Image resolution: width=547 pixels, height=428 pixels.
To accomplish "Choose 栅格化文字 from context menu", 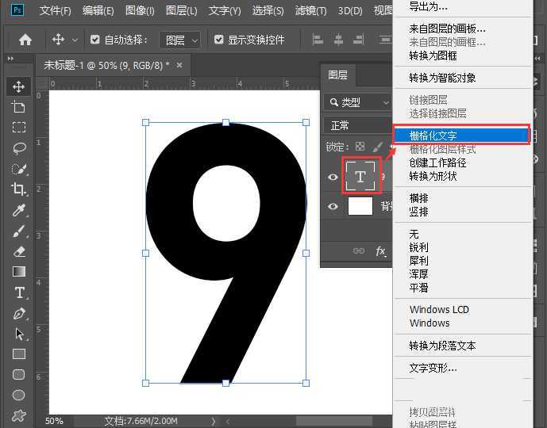I will pyautogui.click(x=433, y=136).
